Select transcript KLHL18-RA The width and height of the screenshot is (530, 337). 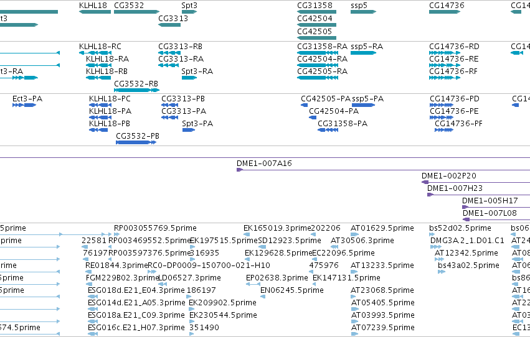point(98,65)
